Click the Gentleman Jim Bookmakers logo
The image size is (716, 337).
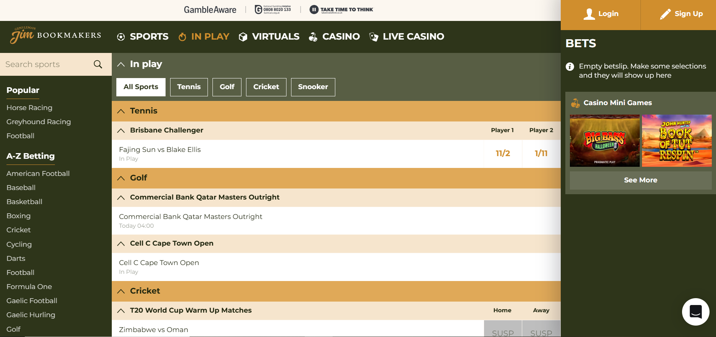click(x=56, y=35)
